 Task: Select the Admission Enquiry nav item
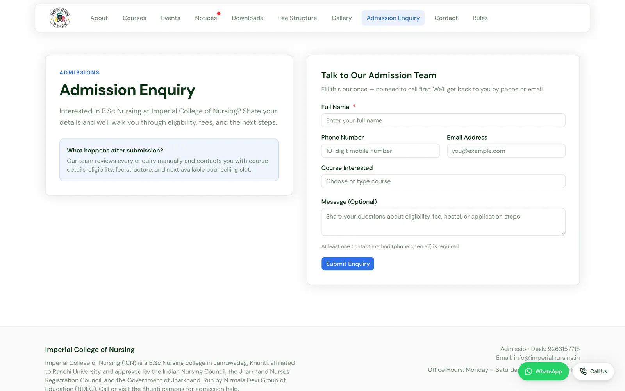pyautogui.click(x=393, y=18)
